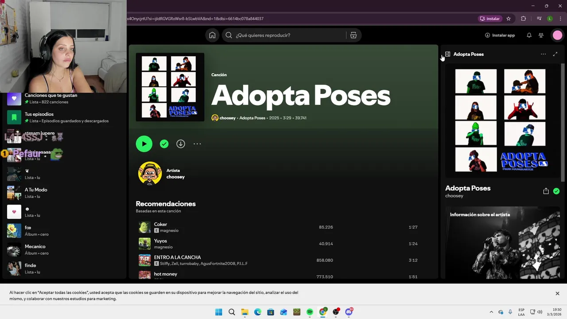Viewport: 567px width, 319px height.
Task: Share song from now playing panel
Action: point(546,191)
